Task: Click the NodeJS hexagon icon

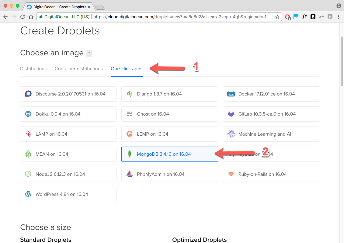Action: (28, 174)
